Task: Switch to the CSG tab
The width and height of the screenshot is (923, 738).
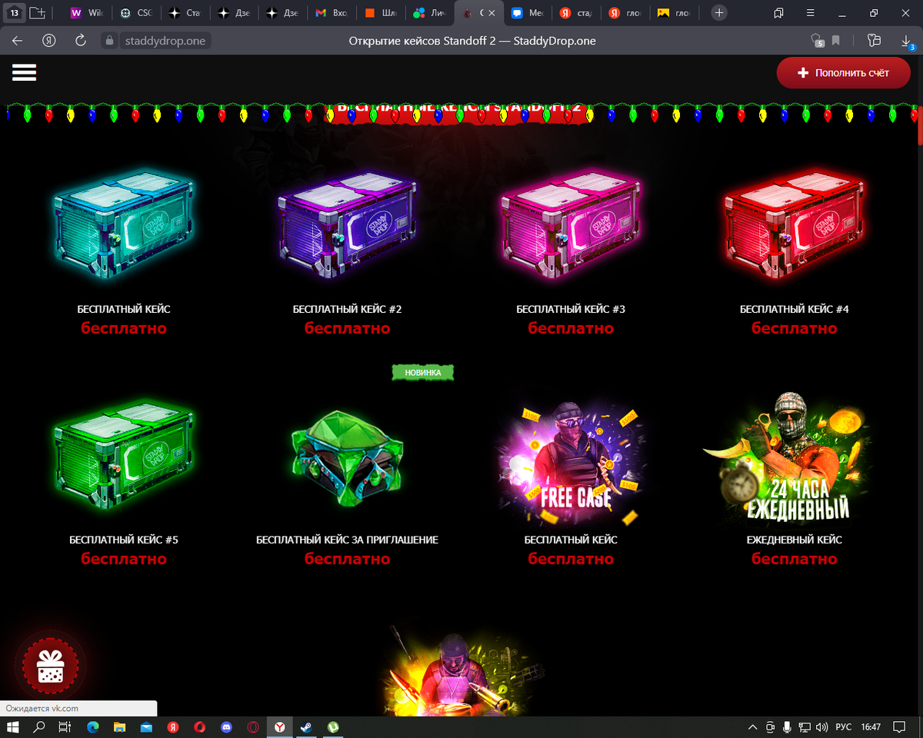Action: pyautogui.click(x=137, y=13)
